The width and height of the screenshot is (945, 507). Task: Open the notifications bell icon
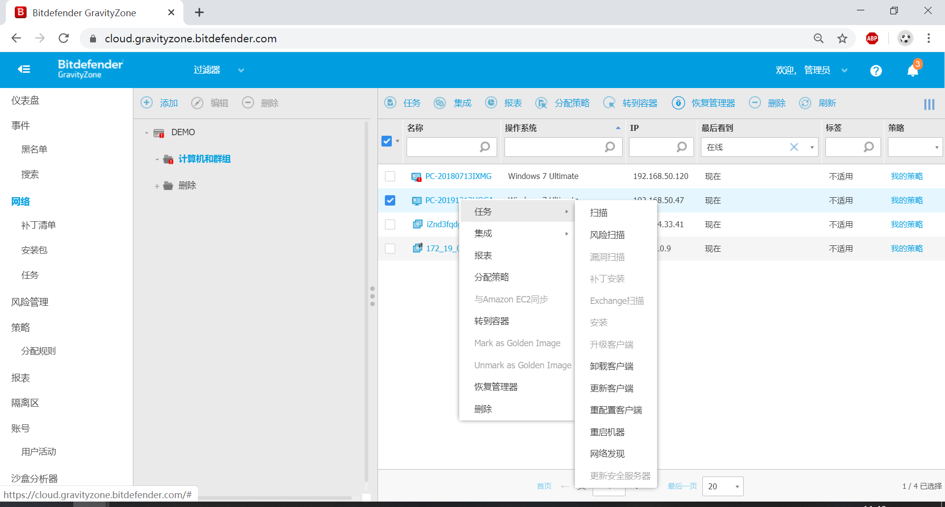pyautogui.click(x=913, y=70)
